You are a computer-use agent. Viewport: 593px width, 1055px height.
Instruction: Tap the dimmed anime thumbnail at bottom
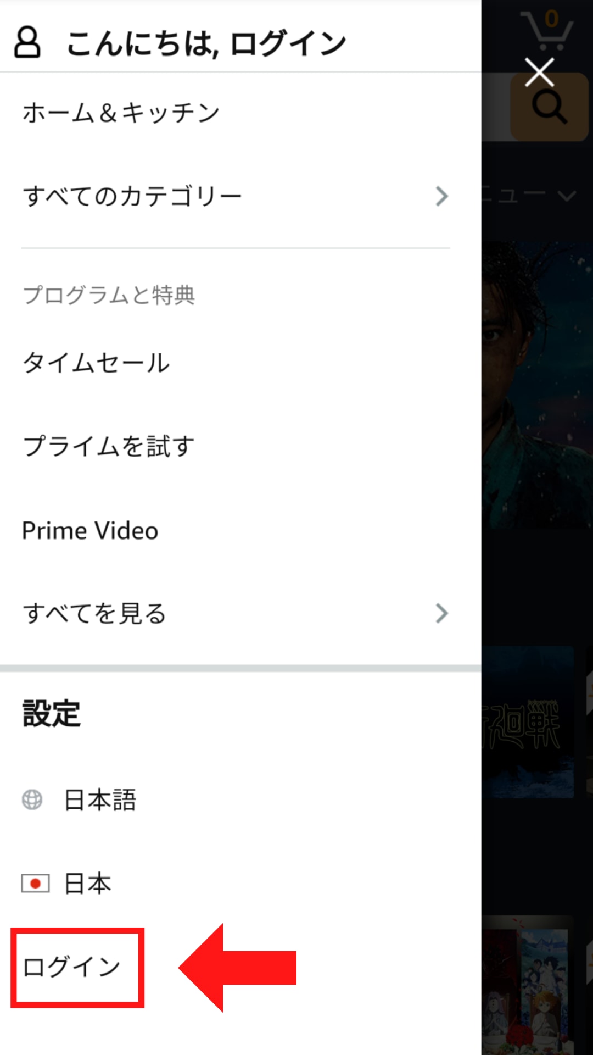[528, 985]
